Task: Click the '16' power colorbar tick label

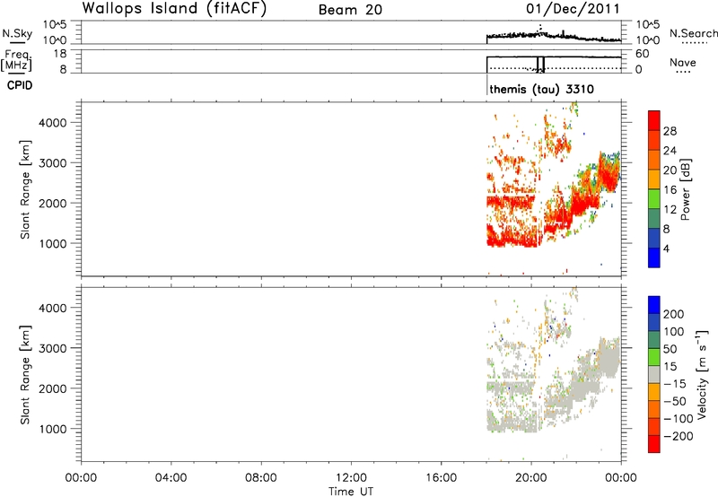Action: (670, 190)
